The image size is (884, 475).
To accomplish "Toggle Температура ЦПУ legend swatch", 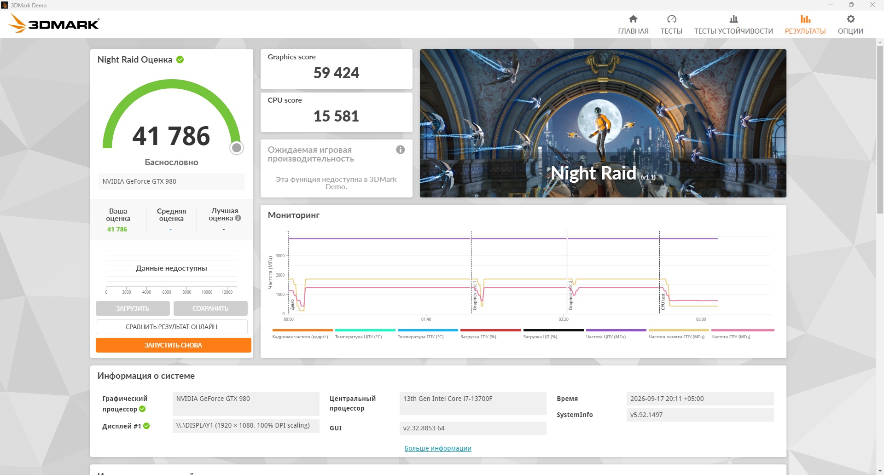I will 365,330.
